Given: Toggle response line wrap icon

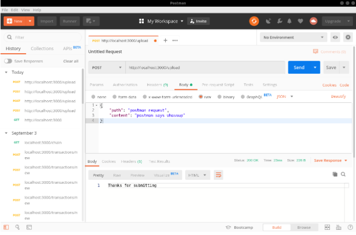Looking at the screenshot, I should [218, 175].
